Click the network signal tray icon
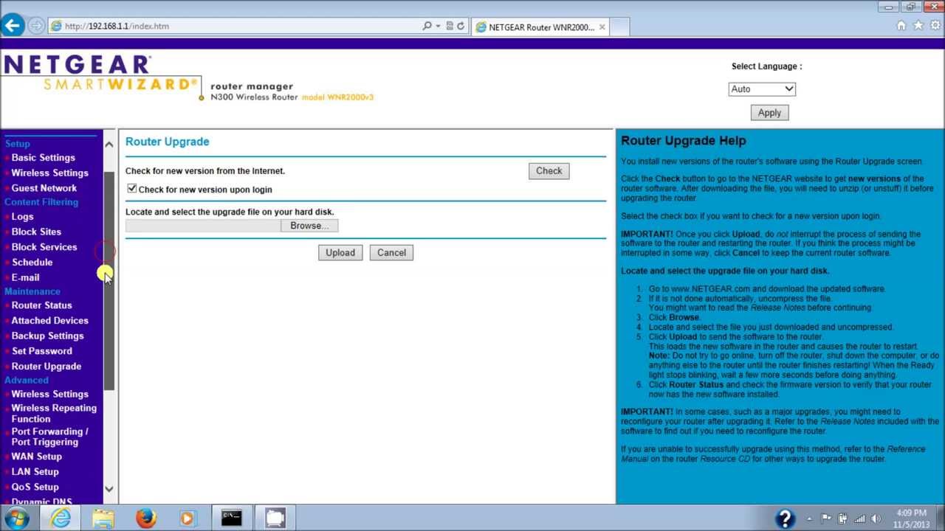 point(860,518)
